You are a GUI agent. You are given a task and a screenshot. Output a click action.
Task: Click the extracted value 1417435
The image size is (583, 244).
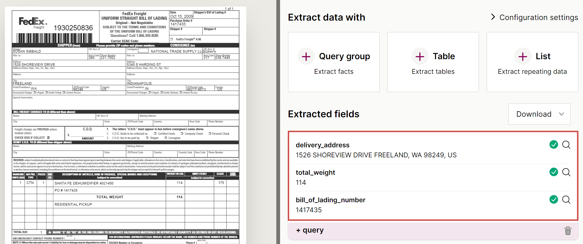click(309, 210)
